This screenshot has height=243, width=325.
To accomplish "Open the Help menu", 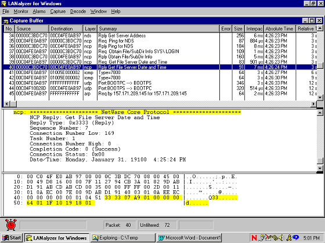I will pyautogui.click(x=115, y=12).
